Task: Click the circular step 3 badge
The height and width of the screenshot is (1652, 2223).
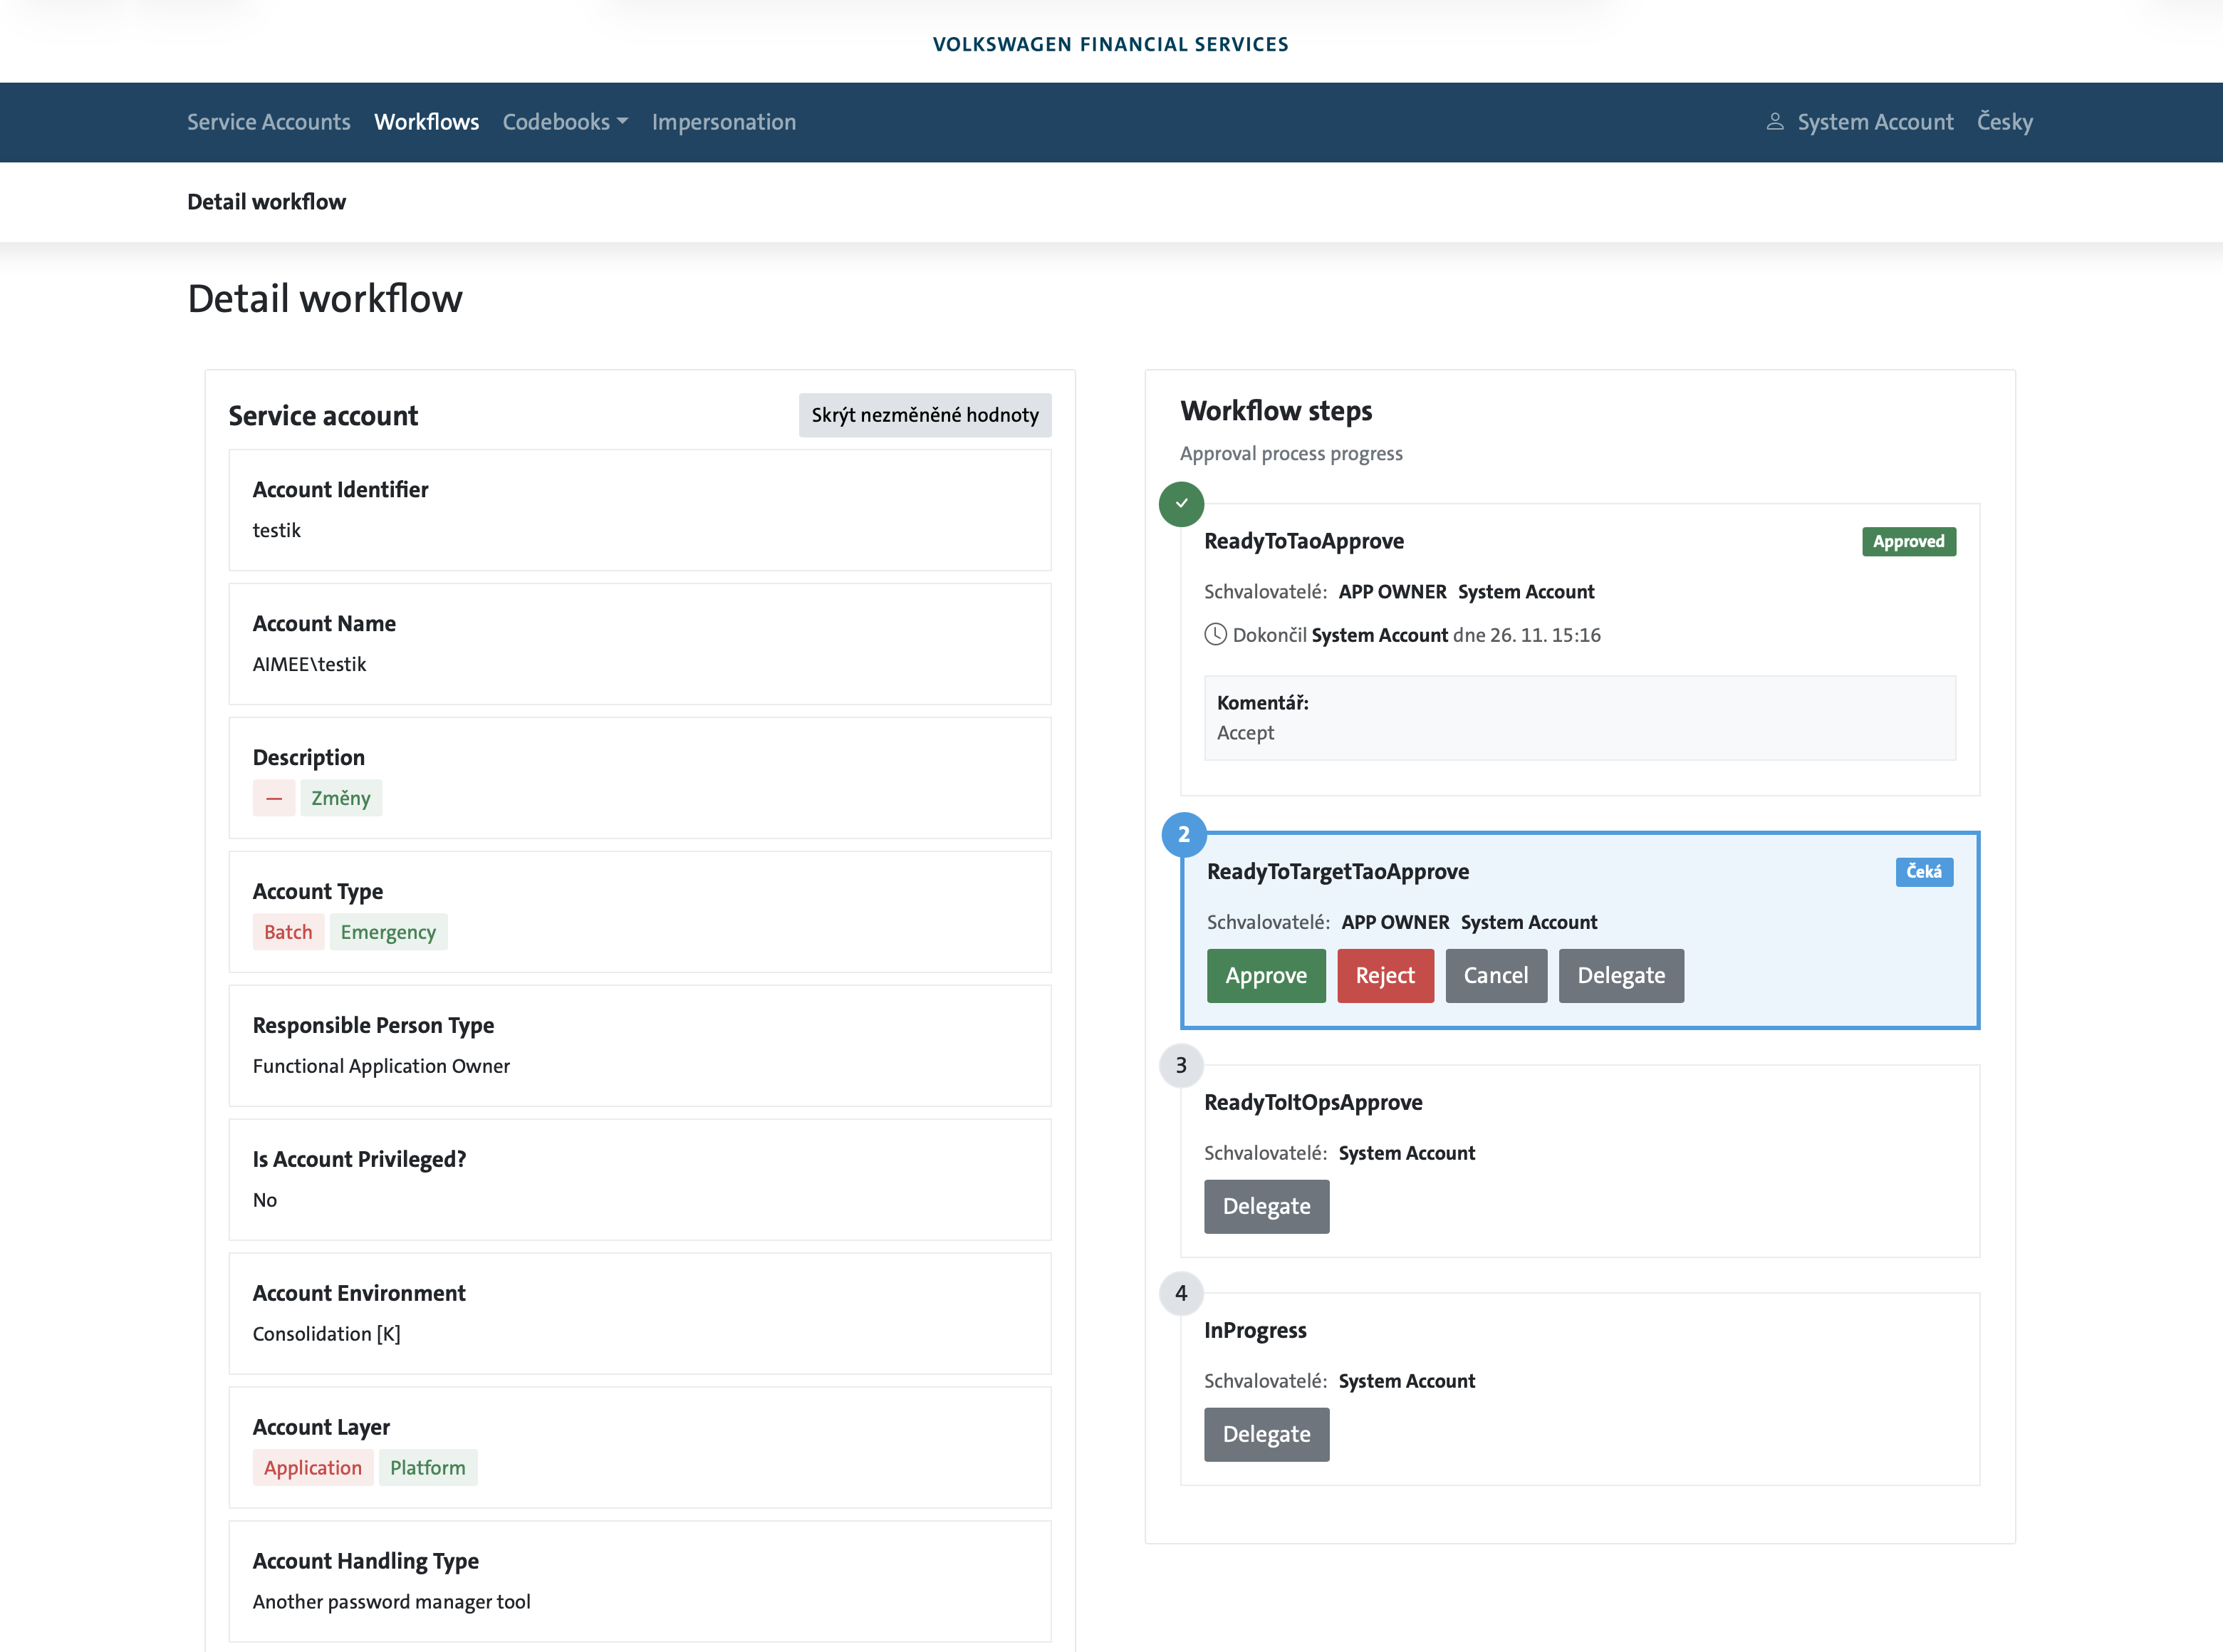Action: tap(1181, 1066)
